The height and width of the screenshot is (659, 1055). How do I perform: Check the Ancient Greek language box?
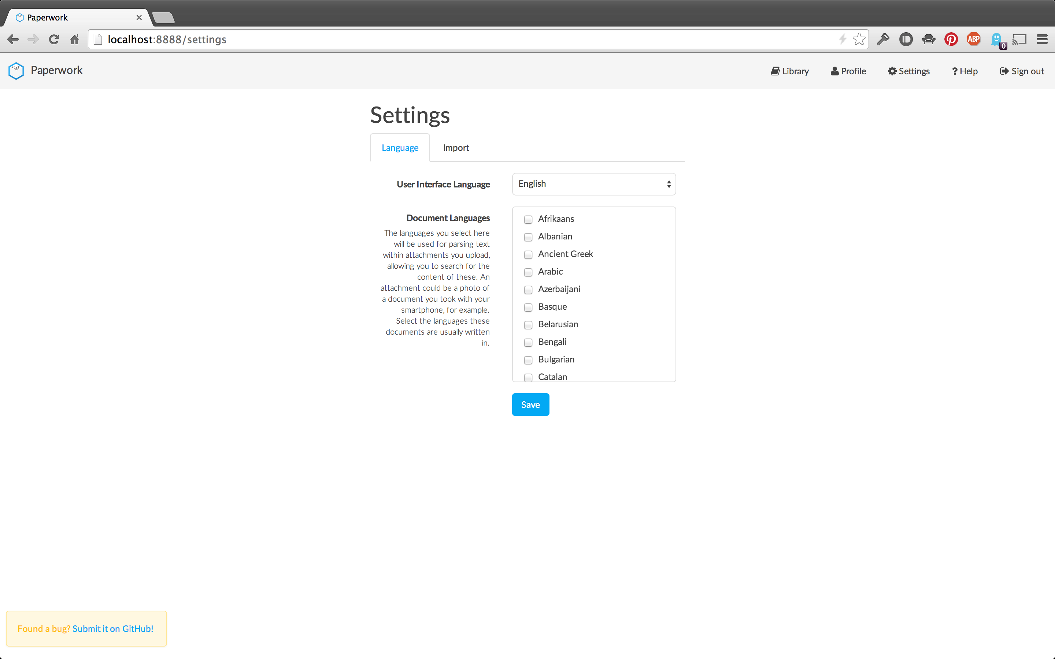pos(528,254)
